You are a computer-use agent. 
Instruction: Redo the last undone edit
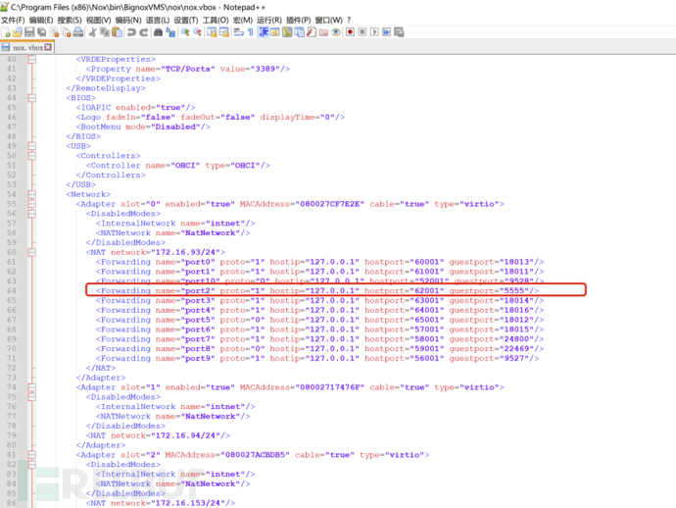click(x=144, y=32)
